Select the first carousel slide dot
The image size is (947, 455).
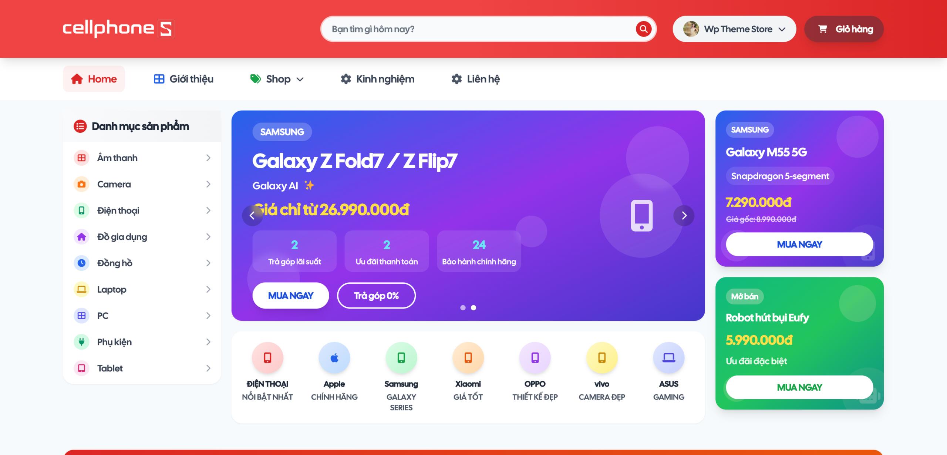click(463, 307)
